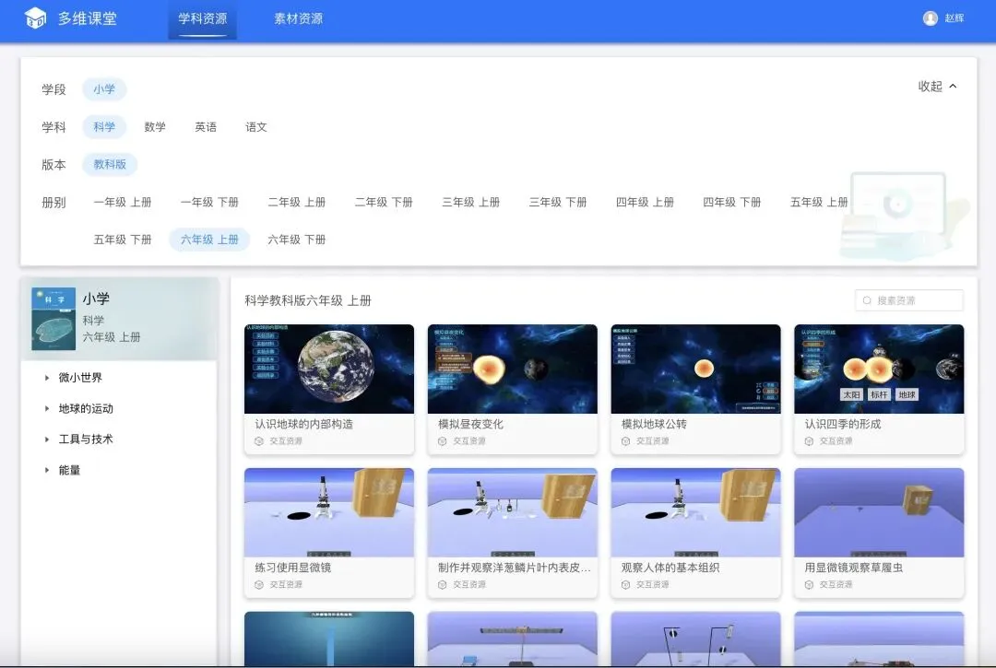This screenshot has width=996, height=668.
Task: Click resource type icon under 练习使用显微镜
Action: [259, 584]
